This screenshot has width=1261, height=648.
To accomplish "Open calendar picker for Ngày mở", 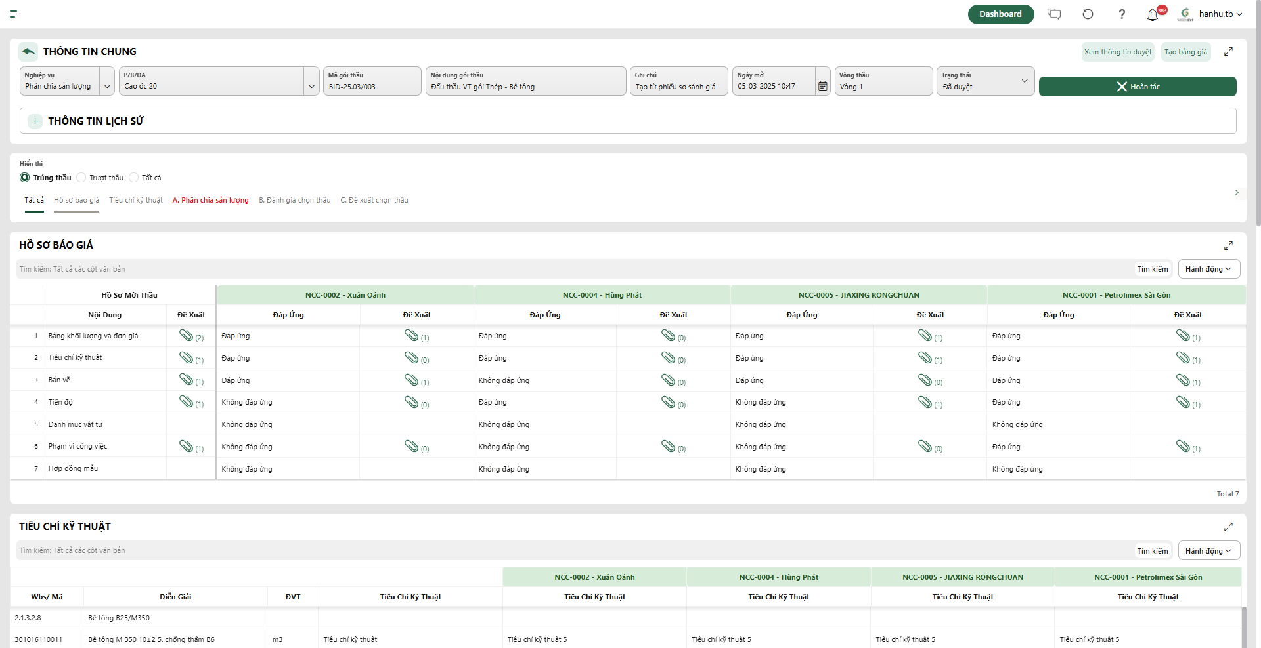I will coord(823,86).
